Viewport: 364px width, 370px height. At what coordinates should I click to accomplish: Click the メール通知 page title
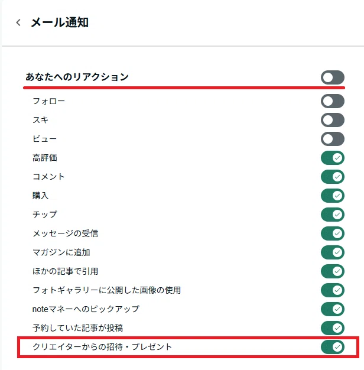[x=60, y=22]
